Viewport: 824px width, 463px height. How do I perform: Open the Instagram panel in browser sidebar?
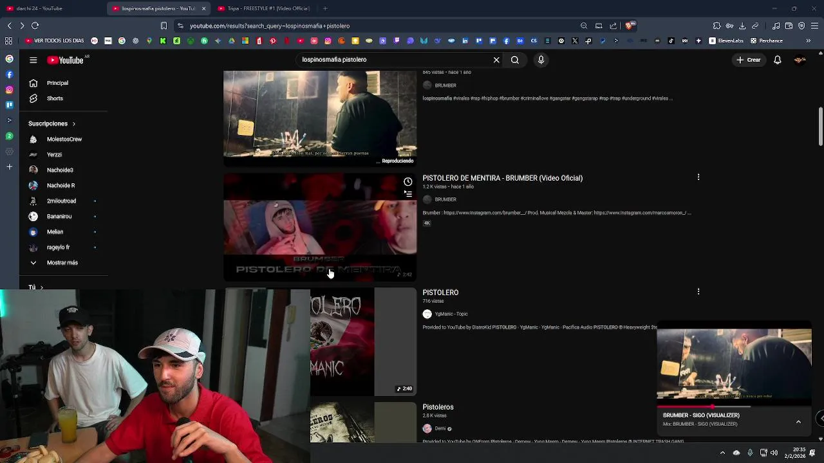click(9, 90)
